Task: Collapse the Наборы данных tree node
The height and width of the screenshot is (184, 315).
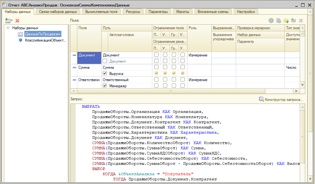Action: click(x=8, y=28)
